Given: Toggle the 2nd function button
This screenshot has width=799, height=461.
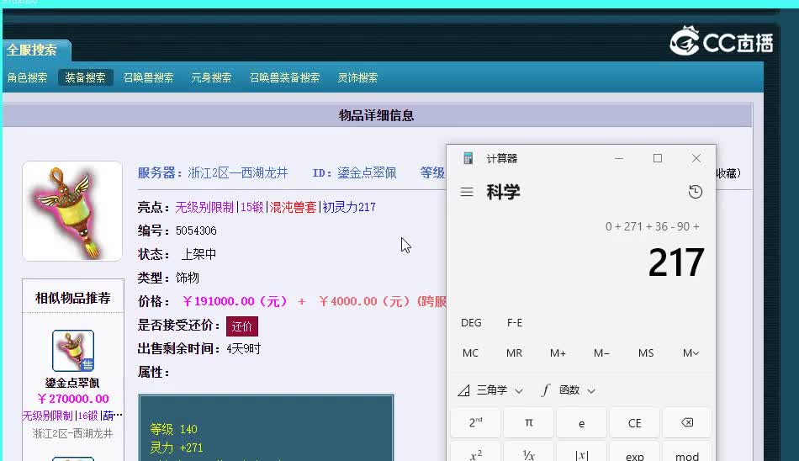Looking at the screenshot, I should point(475,422).
